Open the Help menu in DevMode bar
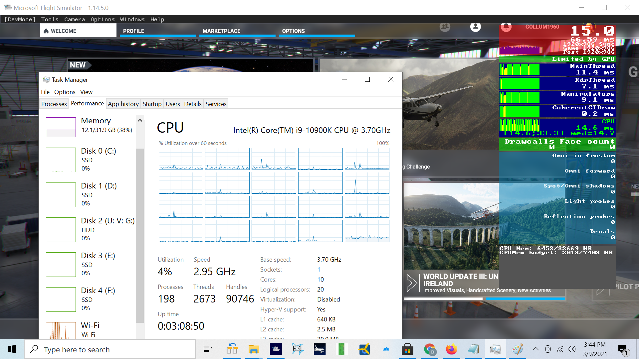The height and width of the screenshot is (359, 639). [157, 19]
